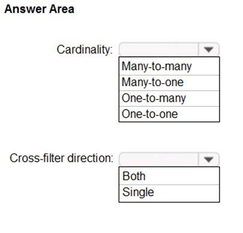Viewport: 243px width, 233px height.
Task: Select the One-to-one cardinality entry
Action: tap(169, 114)
